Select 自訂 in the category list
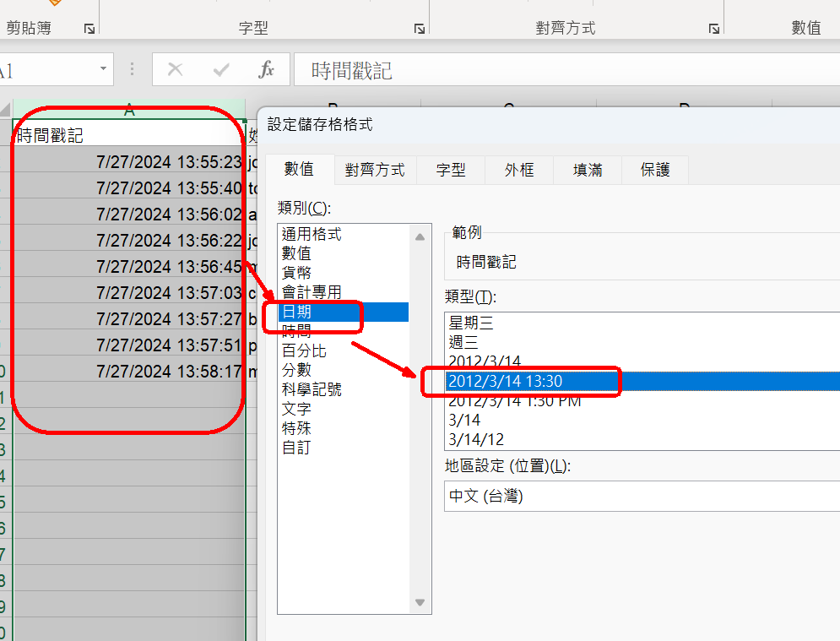Viewport: 840px width, 641px height. [296, 448]
